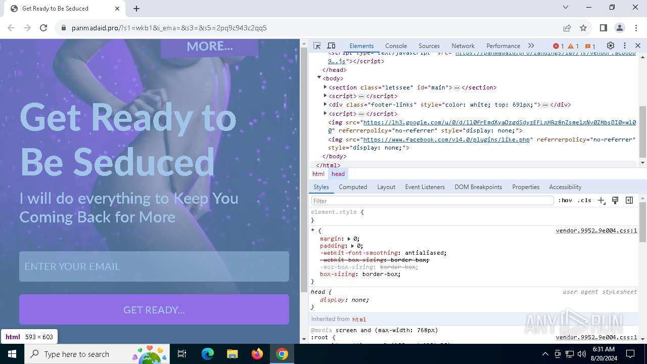The height and width of the screenshot is (364, 647).
Task: Open the tab search dropdown arrow
Action: [x=566, y=7]
